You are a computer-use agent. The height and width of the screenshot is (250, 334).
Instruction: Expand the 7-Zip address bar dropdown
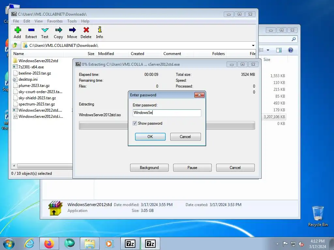(x=253, y=46)
